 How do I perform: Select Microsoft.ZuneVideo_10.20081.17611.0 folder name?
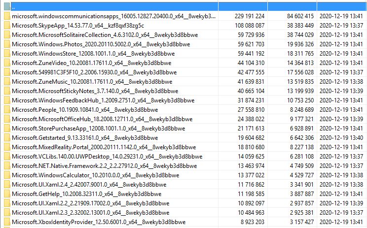coord(92,63)
